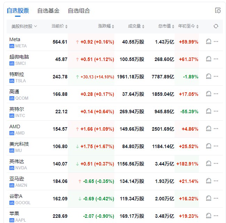Open more options for GOOGL row

216,198
